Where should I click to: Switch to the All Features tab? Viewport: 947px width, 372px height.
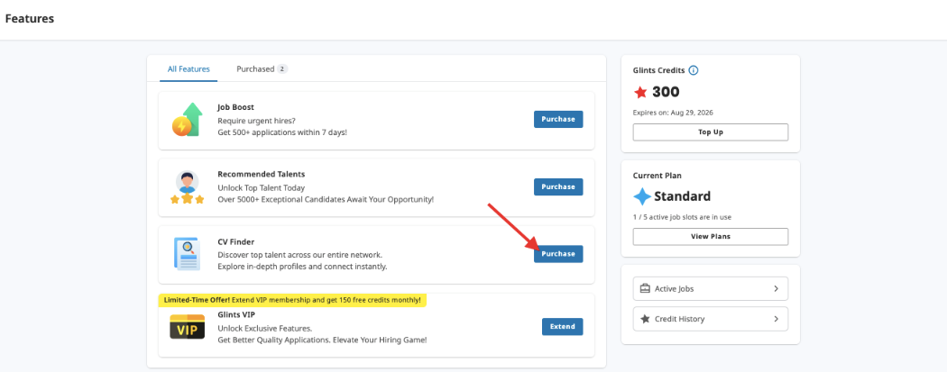click(x=188, y=69)
